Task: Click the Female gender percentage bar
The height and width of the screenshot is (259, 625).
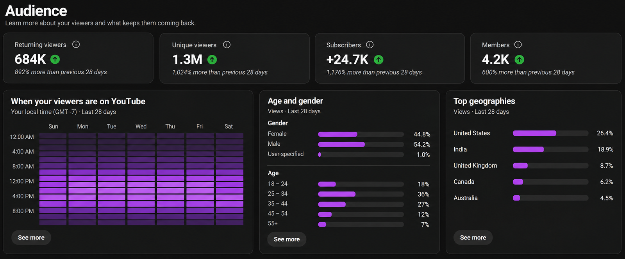Action: (361, 134)
